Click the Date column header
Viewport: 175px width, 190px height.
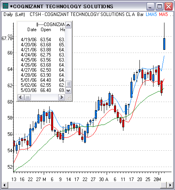tap(32, 30)
